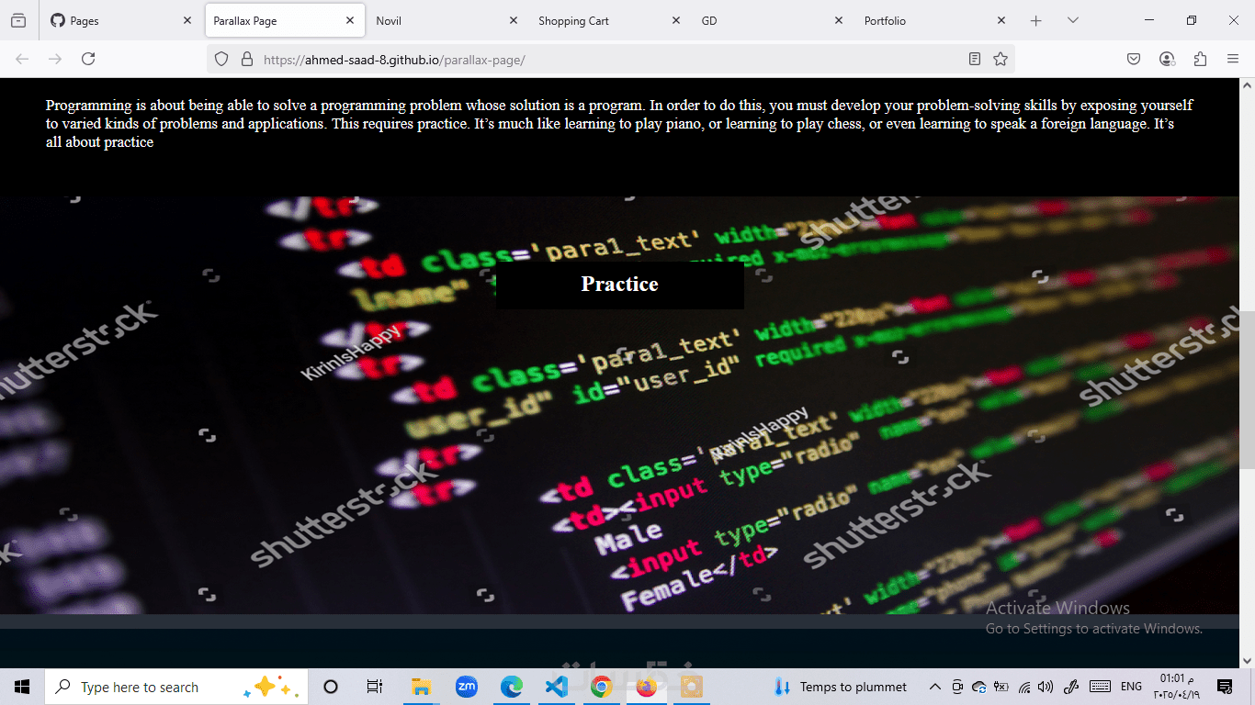Open Cortana from the taskbar
1255x705 pixels.
[x=331, y=687]
